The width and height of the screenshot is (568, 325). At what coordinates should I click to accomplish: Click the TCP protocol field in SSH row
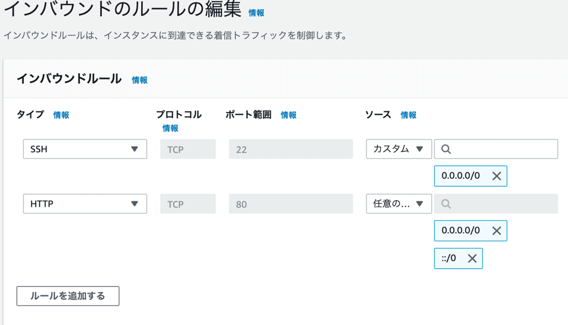tap(188, 149)
